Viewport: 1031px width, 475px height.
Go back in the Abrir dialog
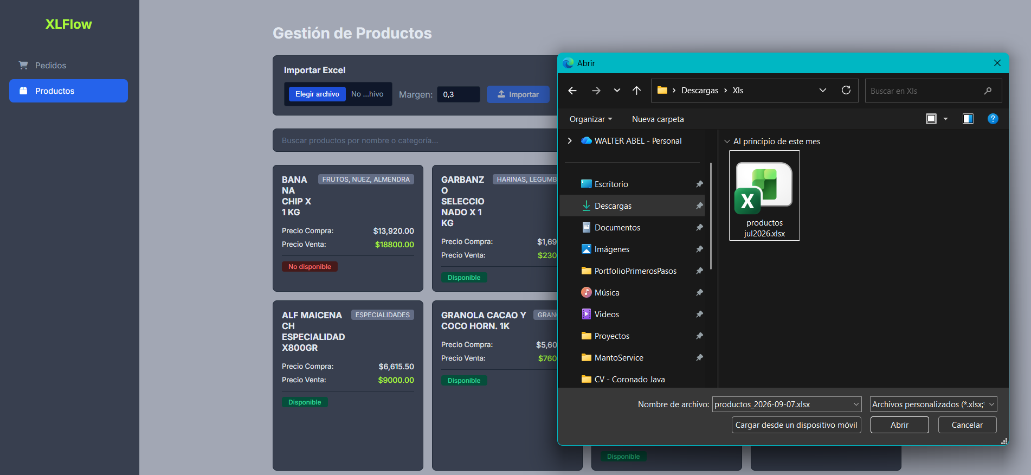click(572, 91)
